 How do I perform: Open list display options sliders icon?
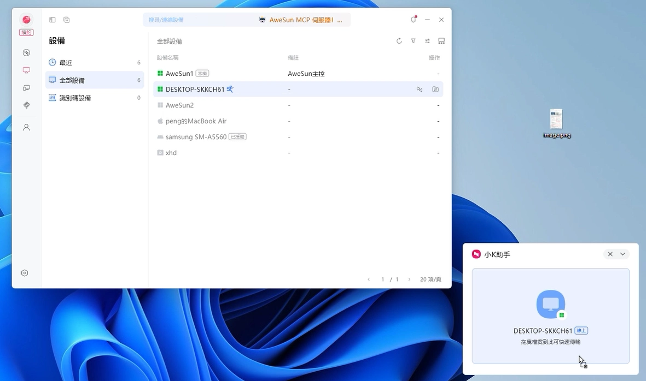pyautogui.click(x=427, y=41)
